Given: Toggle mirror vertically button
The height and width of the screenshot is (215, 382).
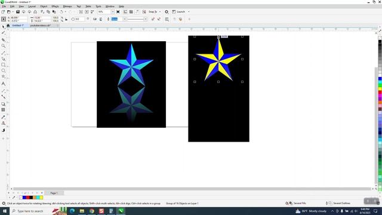Looking at the screenshot, I should [101, 19].
